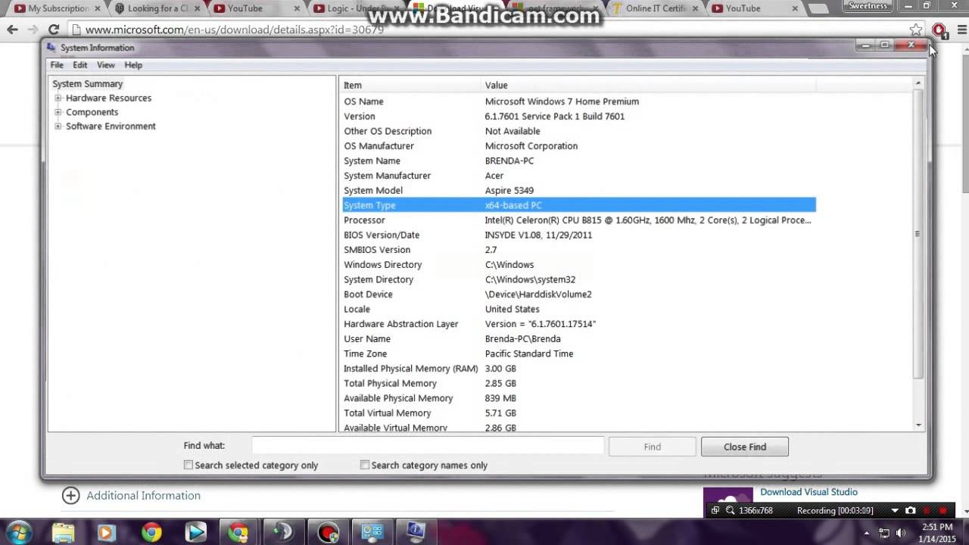This screenshot has width=969, height=545.
Task: Select Installed Physical Memory (RAM) row
Action: (578, 369)
